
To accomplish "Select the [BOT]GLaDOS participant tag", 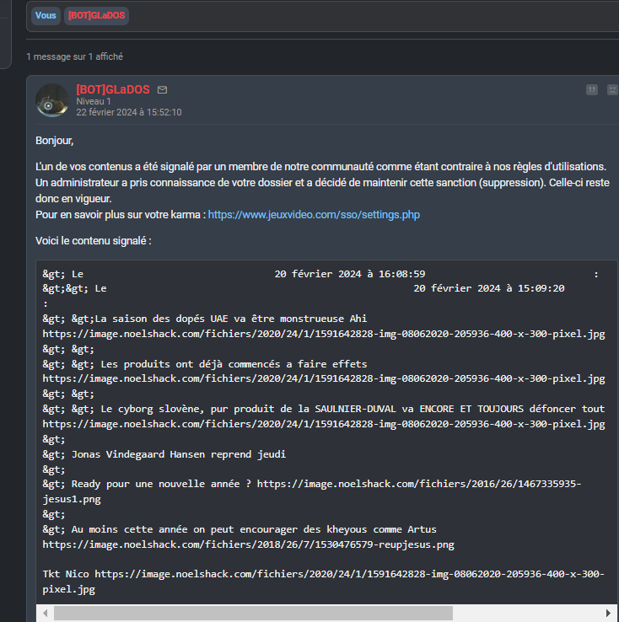I will [97, 15].
